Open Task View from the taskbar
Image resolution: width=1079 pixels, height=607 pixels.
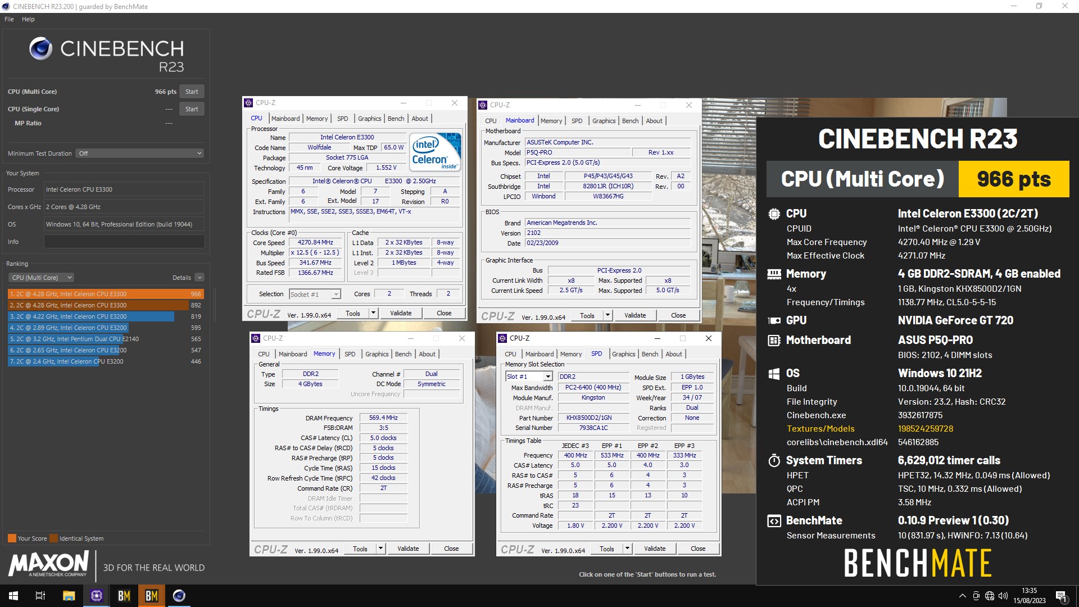point(40,596)
